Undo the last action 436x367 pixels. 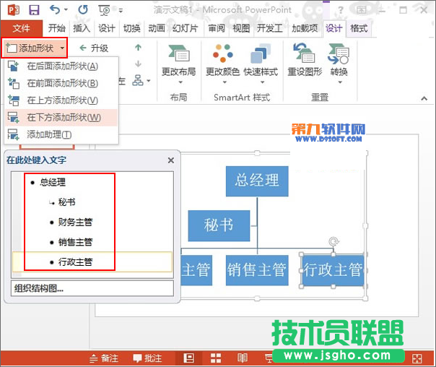55,10
